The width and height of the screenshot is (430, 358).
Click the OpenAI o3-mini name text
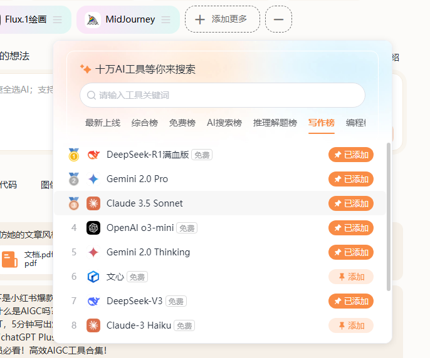tap(140, 228)
